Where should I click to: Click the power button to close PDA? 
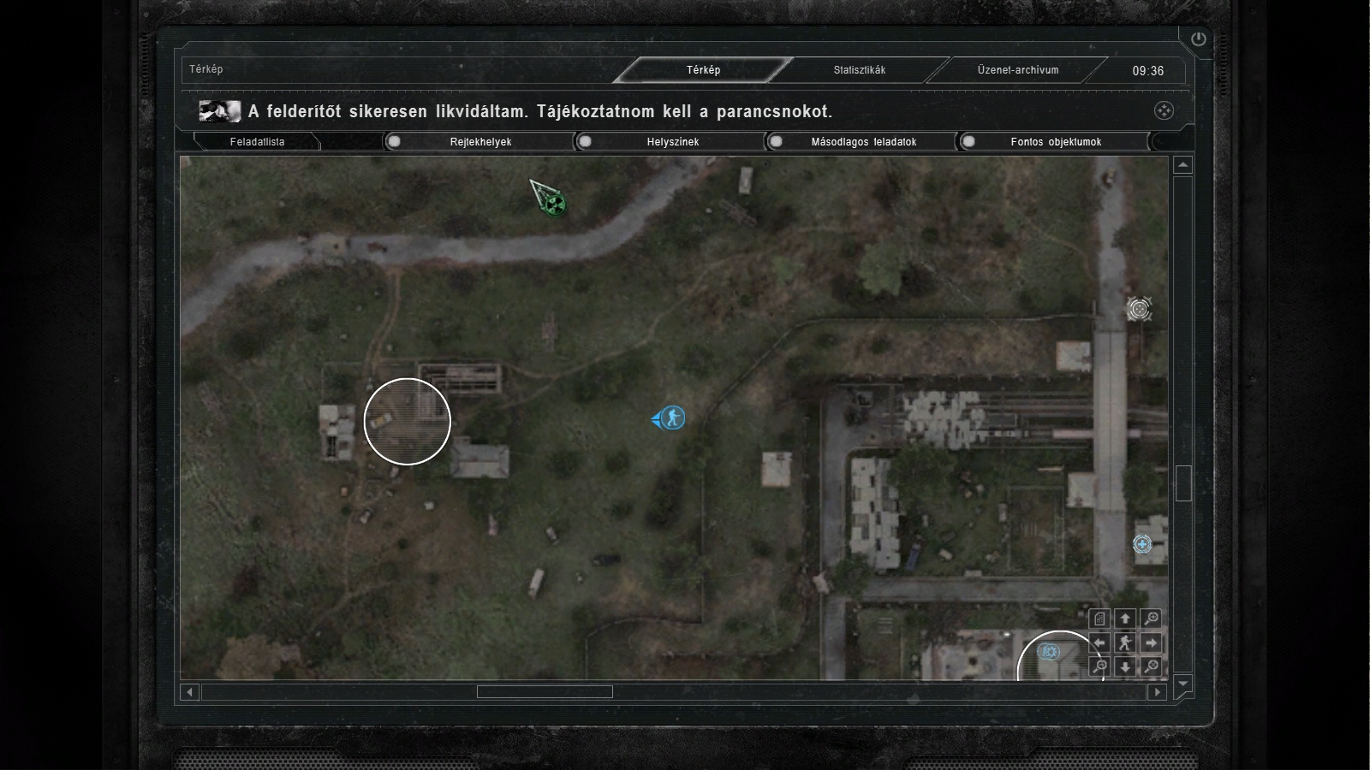click(x=1198, y=38)
